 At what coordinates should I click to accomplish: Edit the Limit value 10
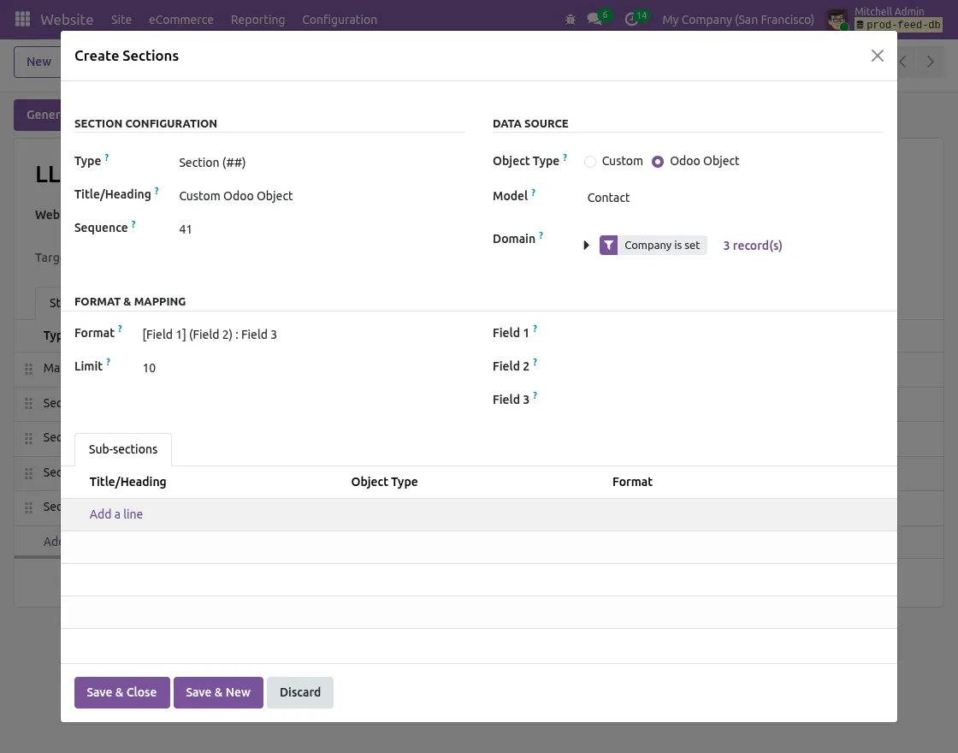[304, 368]
